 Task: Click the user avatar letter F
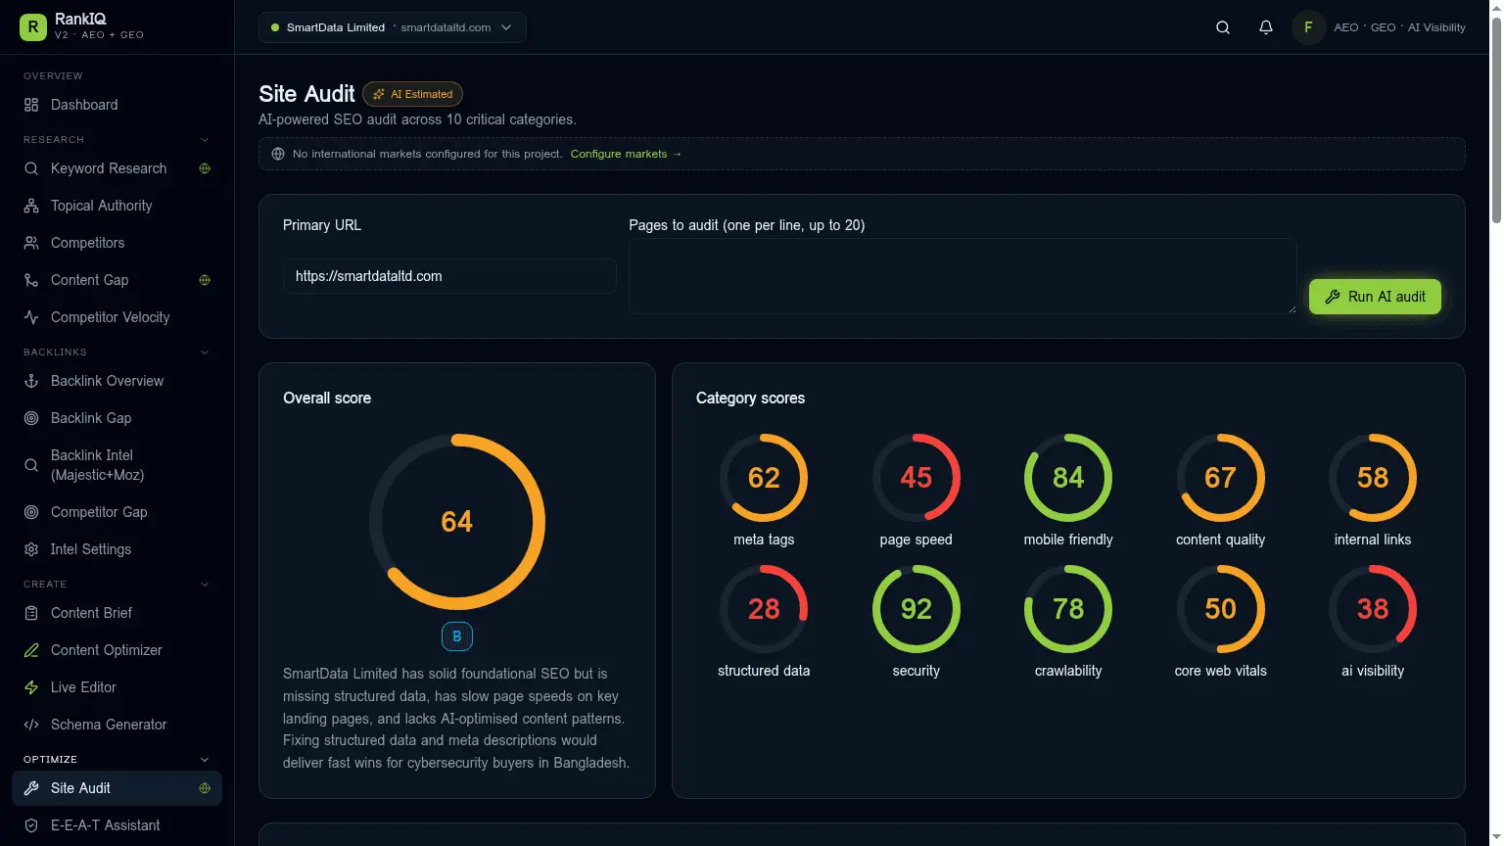click(1308, 27)
